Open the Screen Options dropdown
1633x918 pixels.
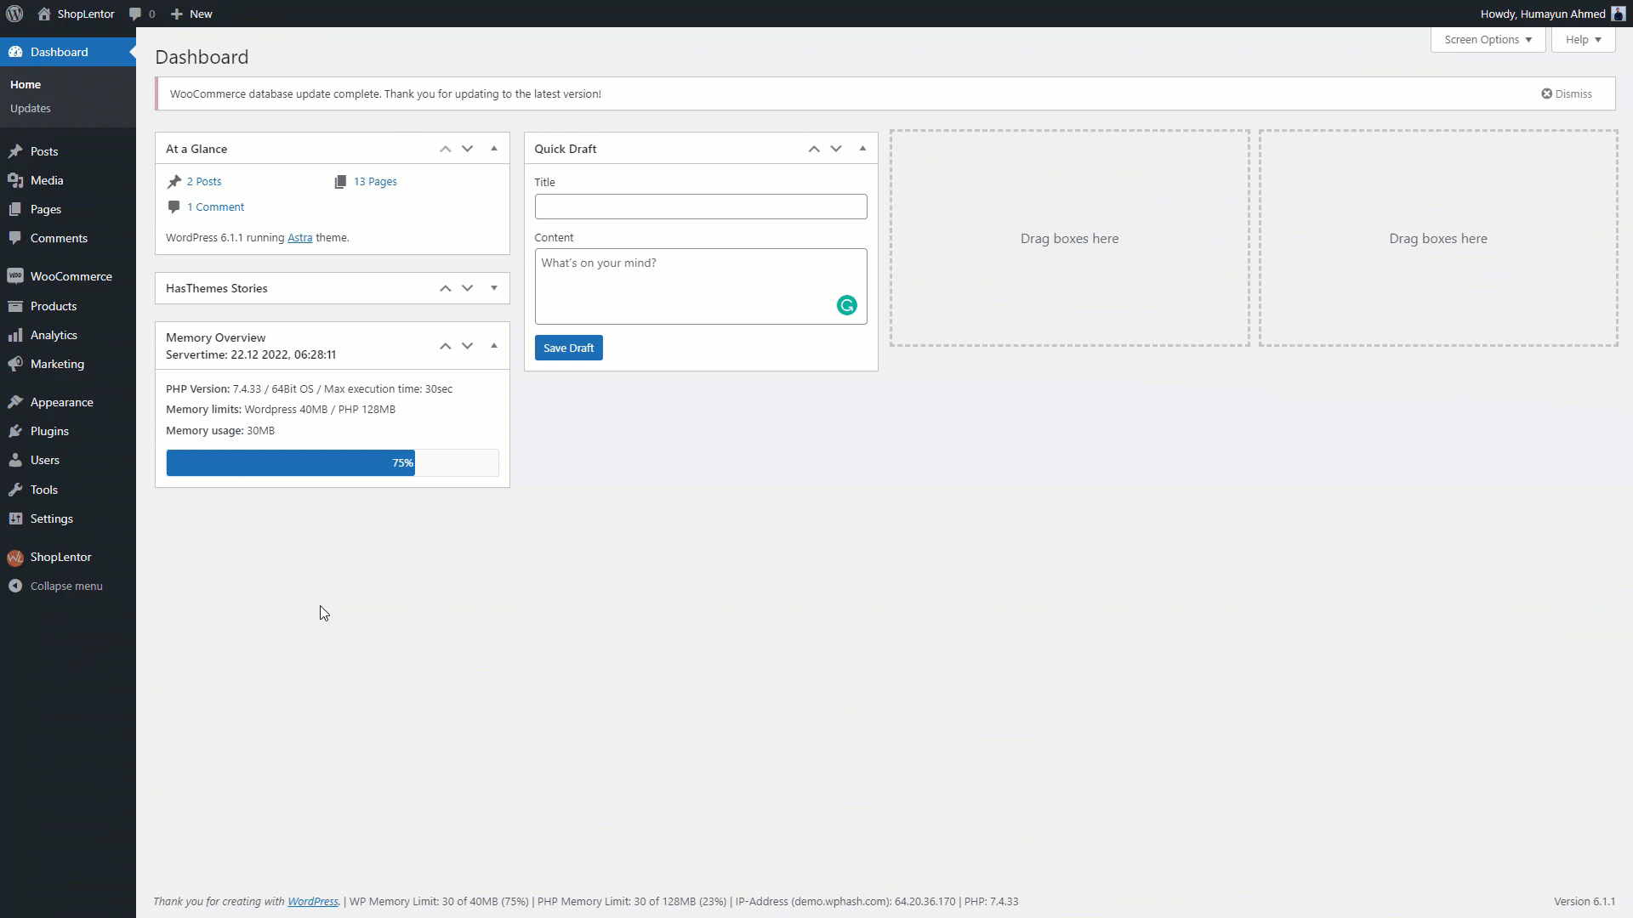(x=1488, y=40)
